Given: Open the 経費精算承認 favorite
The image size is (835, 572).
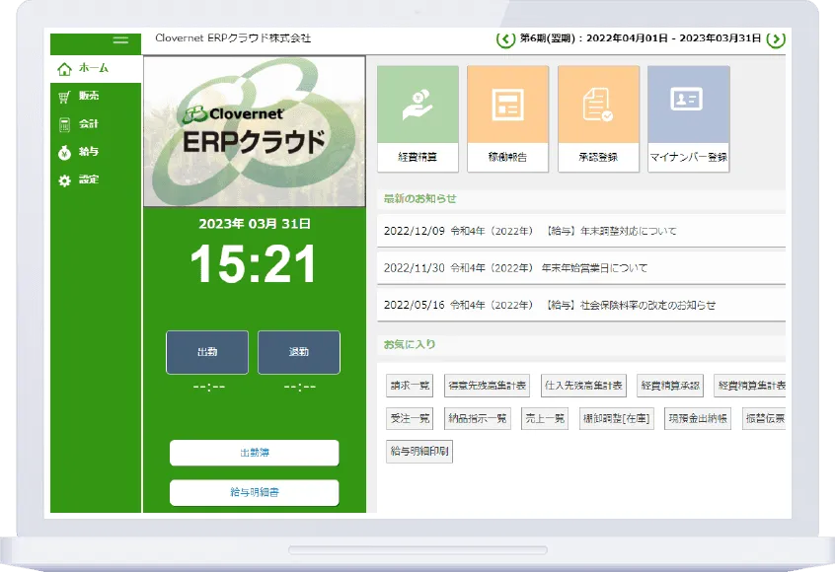Looking at the screenshot, I should tap(670, 386).
